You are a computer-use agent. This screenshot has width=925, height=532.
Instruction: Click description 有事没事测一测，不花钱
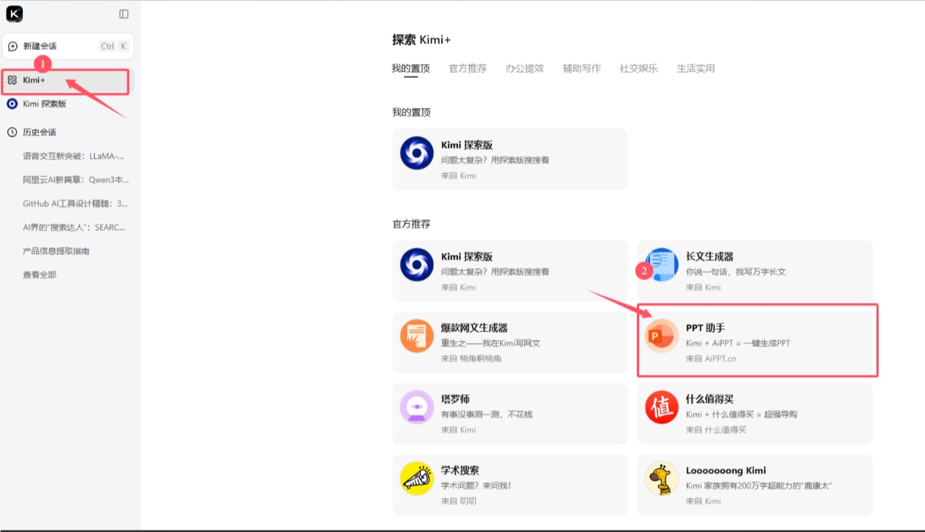click(487, 414)
